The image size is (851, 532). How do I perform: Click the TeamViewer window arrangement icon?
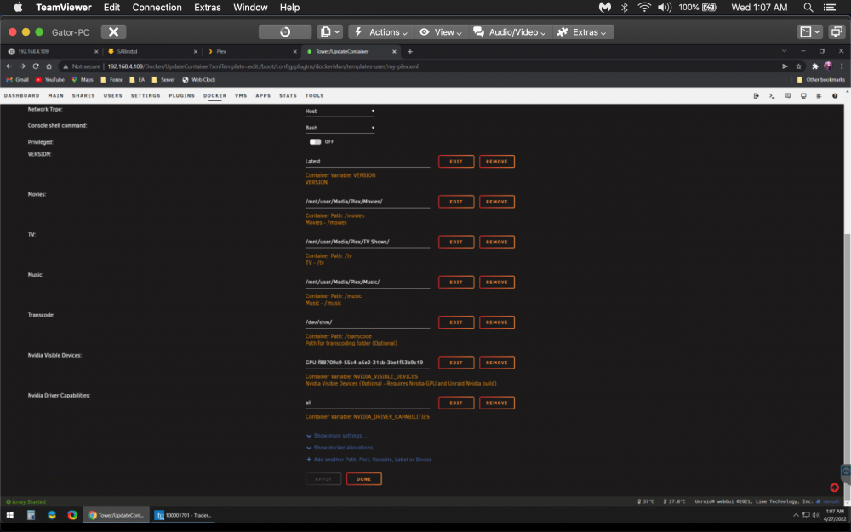coord(837,32)
